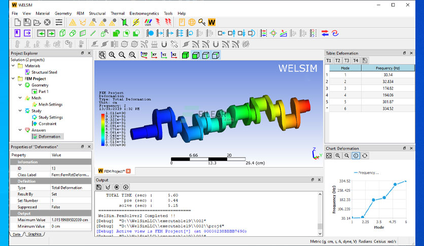Click the T1 table button
424x246 pixels.
[329, 60]
